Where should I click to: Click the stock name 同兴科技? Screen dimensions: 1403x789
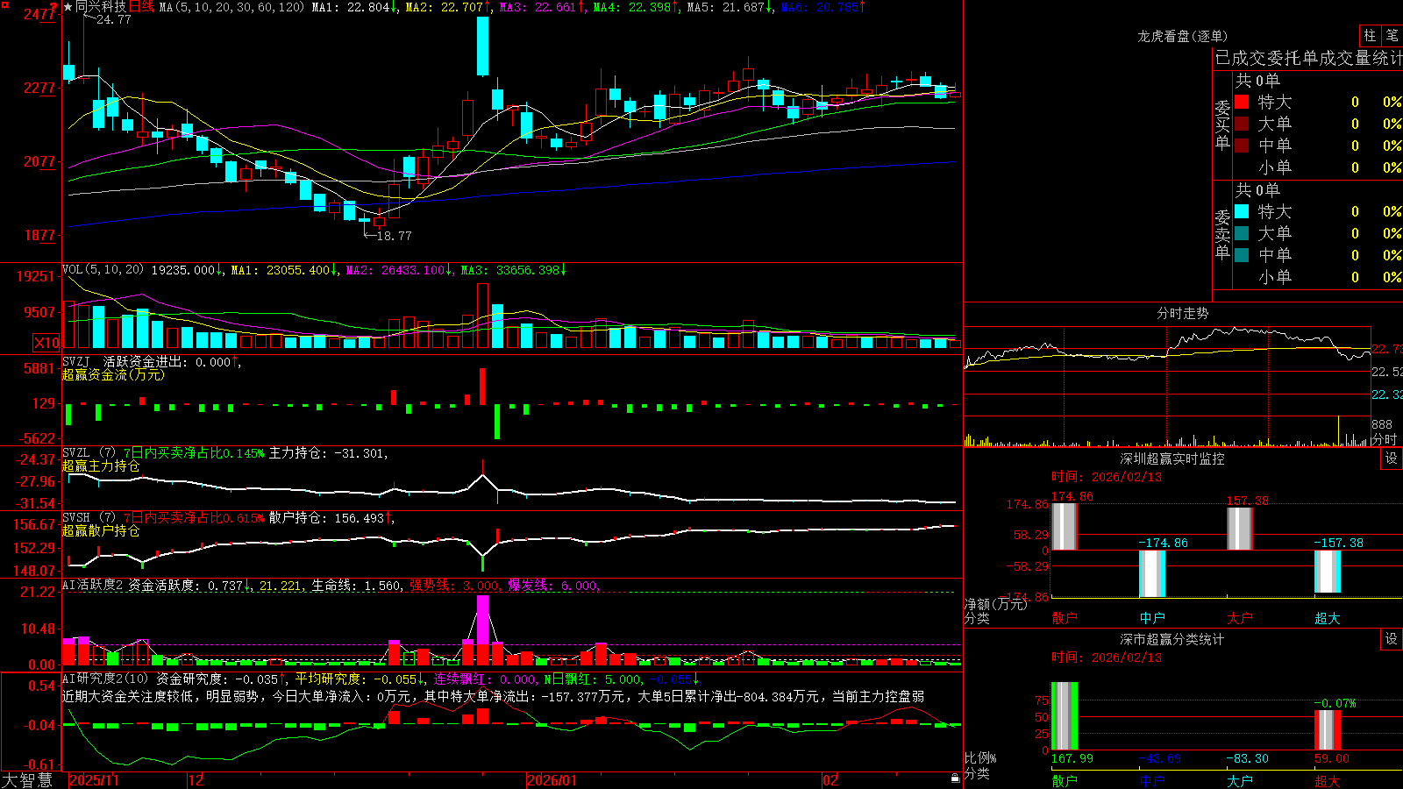pyautogui.click(x=101, y=7)
